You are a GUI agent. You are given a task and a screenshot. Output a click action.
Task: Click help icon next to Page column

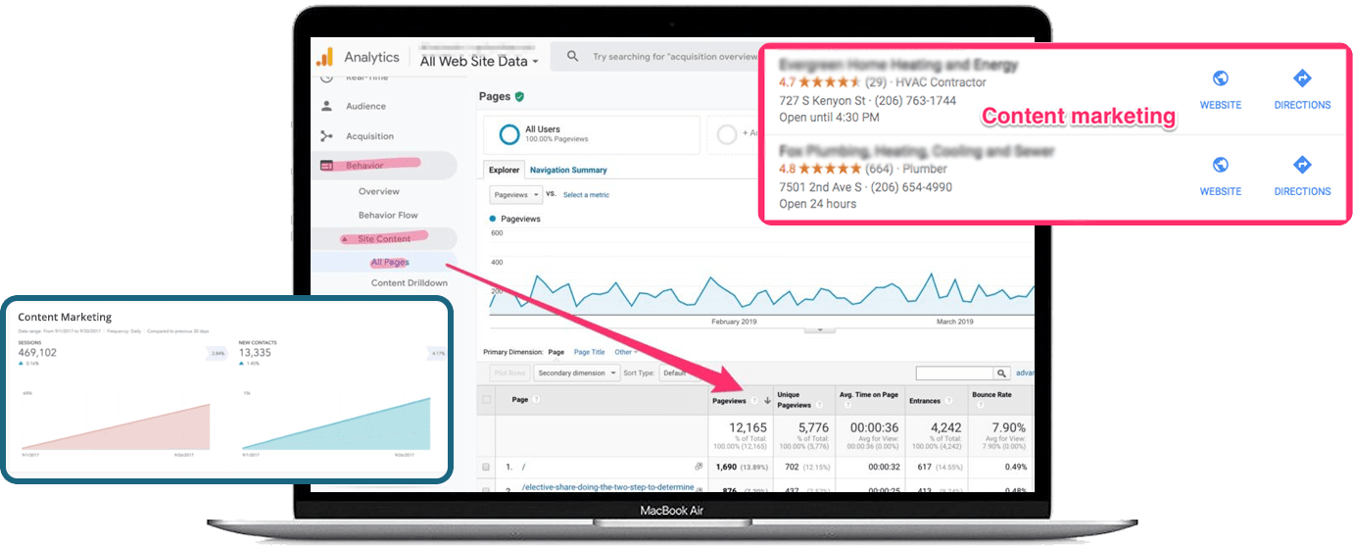[537, 400]
